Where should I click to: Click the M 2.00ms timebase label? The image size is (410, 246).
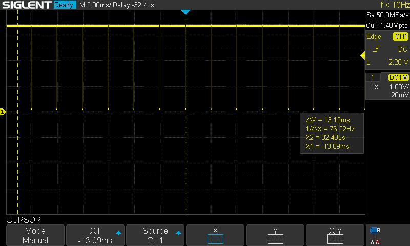click(x=95, y=5)
